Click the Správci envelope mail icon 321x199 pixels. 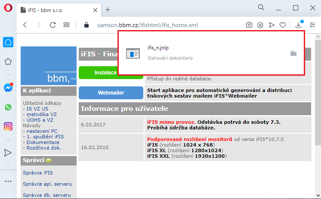(49, 160)
